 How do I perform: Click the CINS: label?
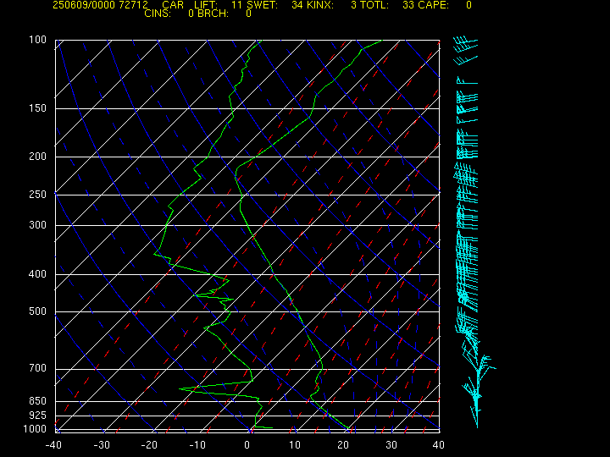pyautogui.click(x=158, y=14)
